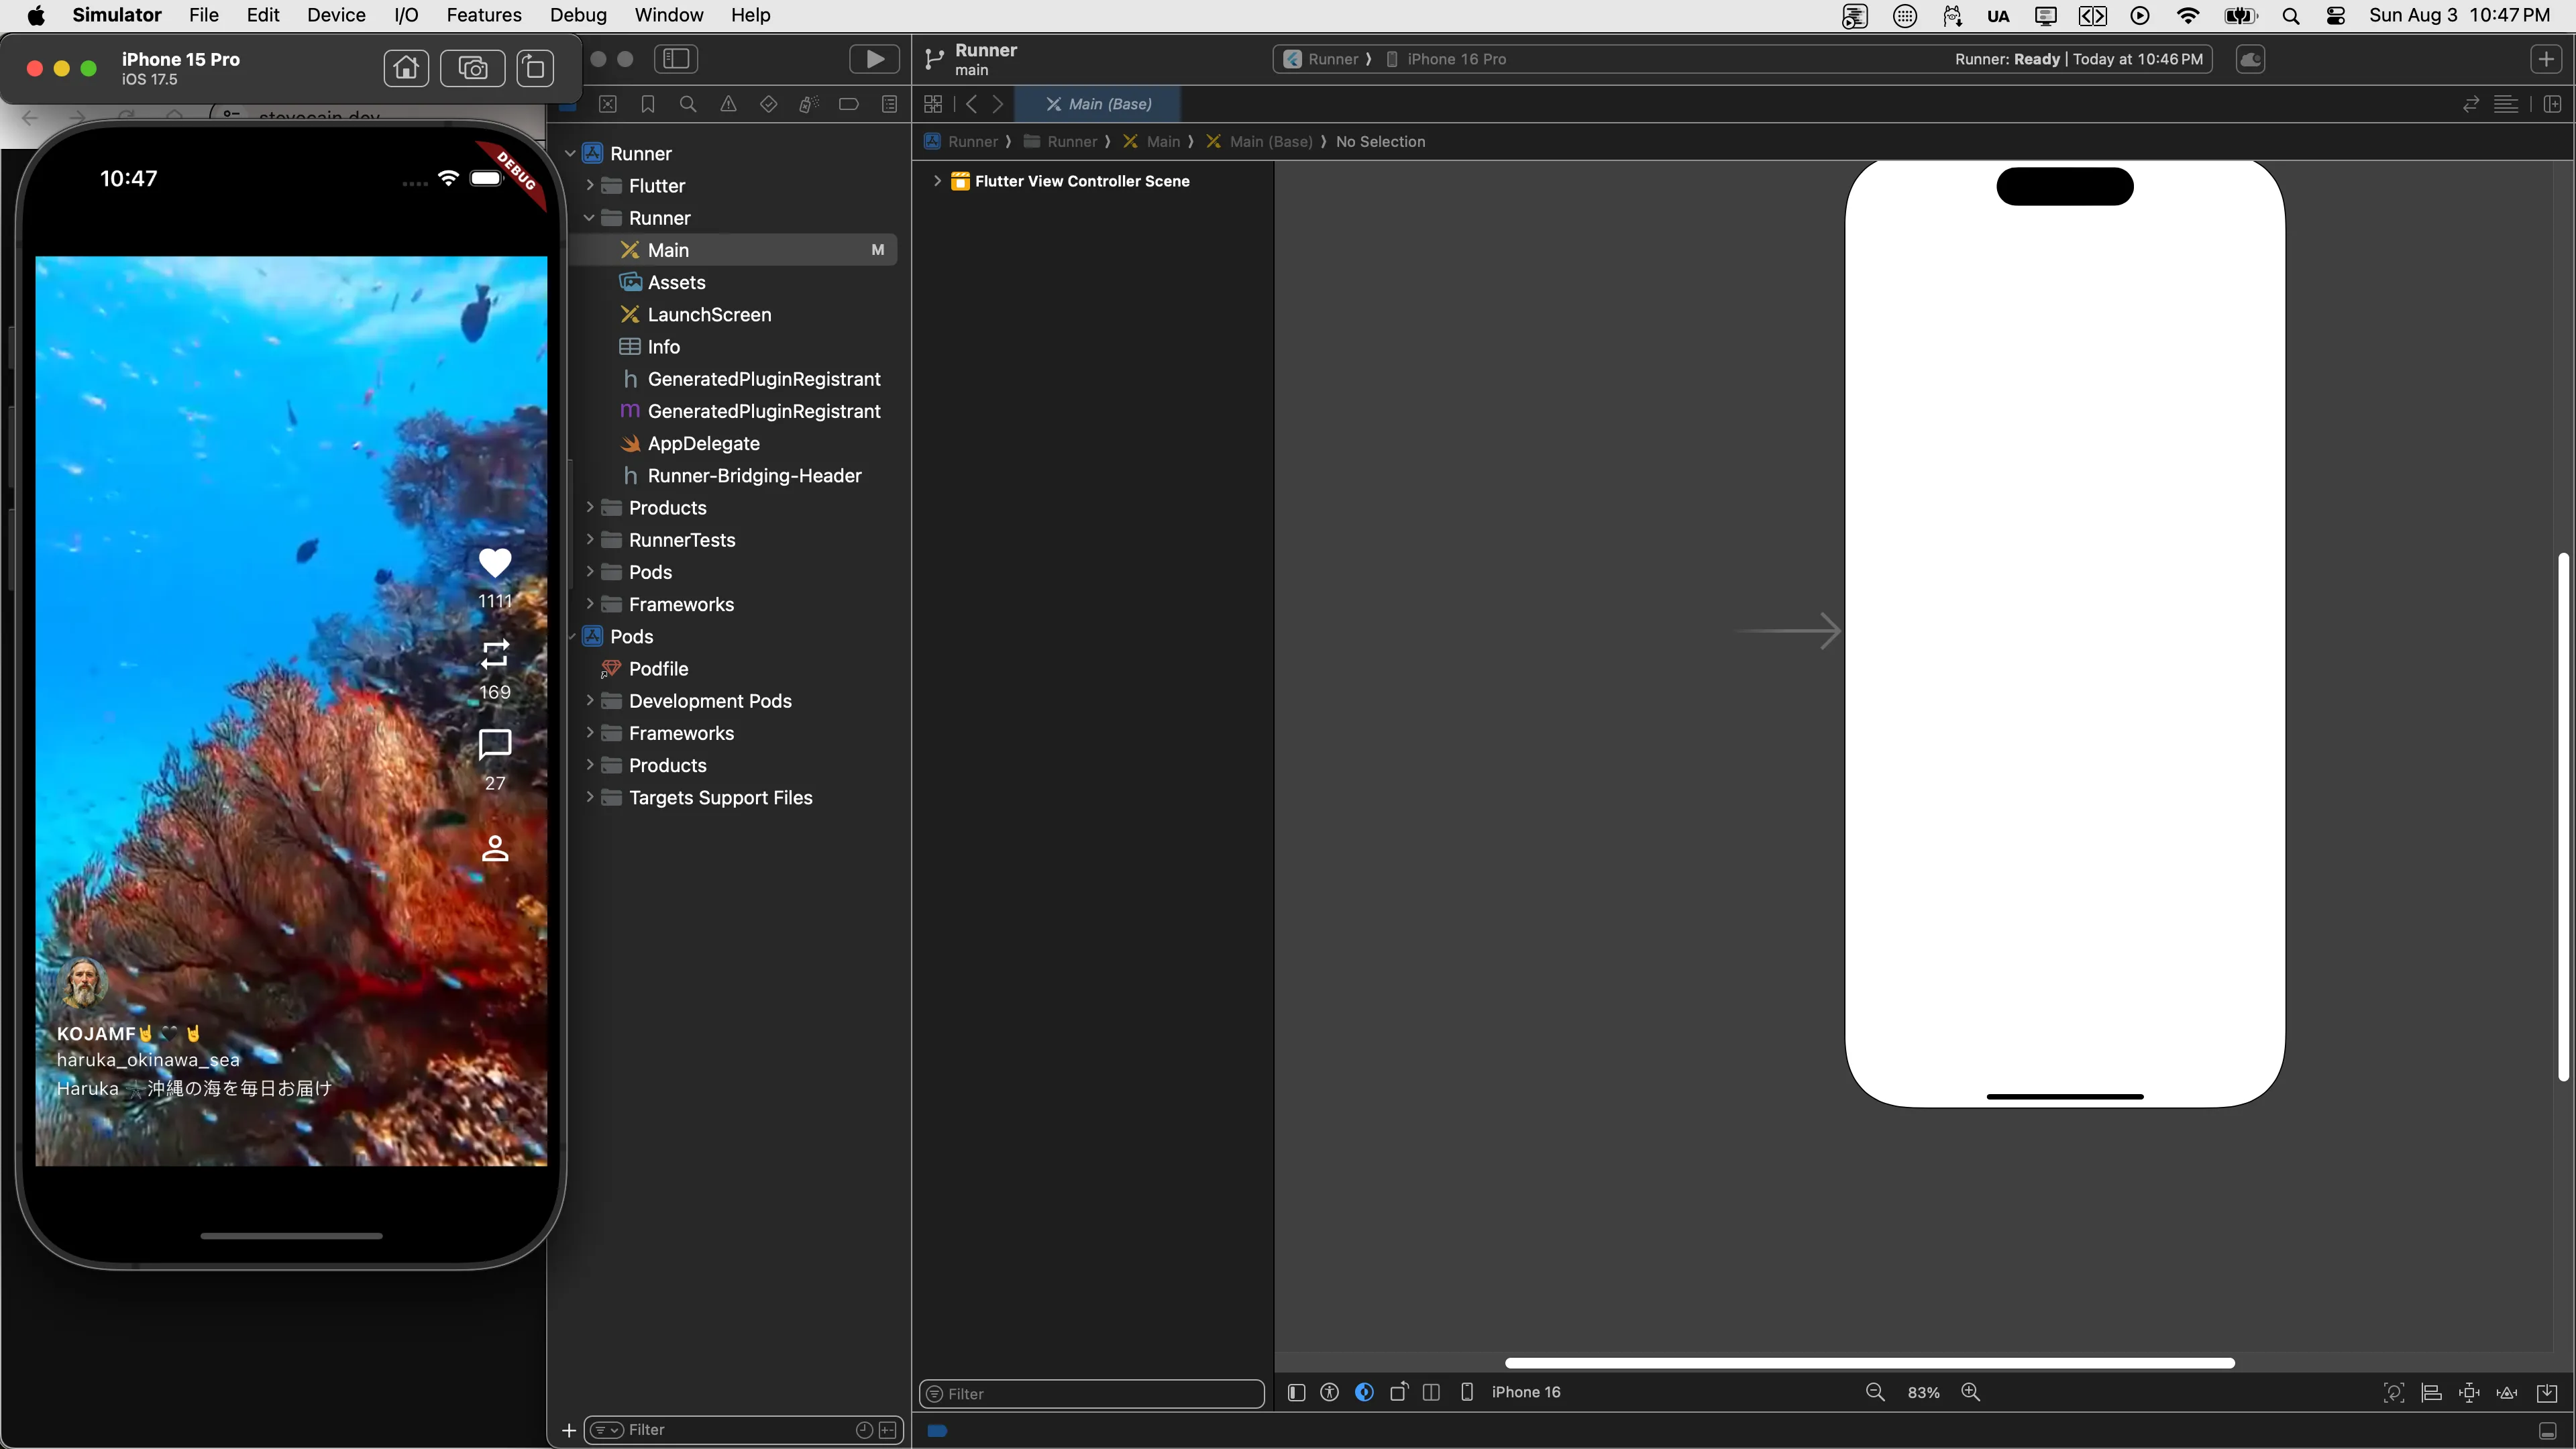Image resolution: width=2576 pixels, height=1449 pixels.
Task: Click the Embed In icon
Action: (x=2547, y=1392)
